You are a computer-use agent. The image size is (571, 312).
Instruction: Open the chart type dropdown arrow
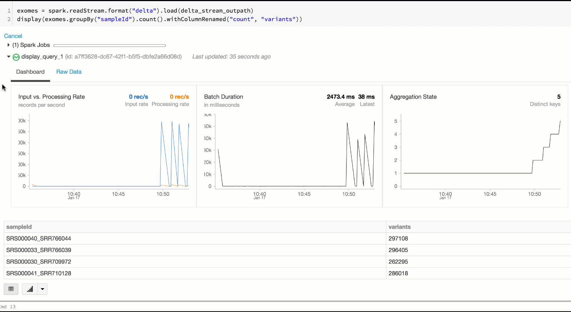point(42,289)
